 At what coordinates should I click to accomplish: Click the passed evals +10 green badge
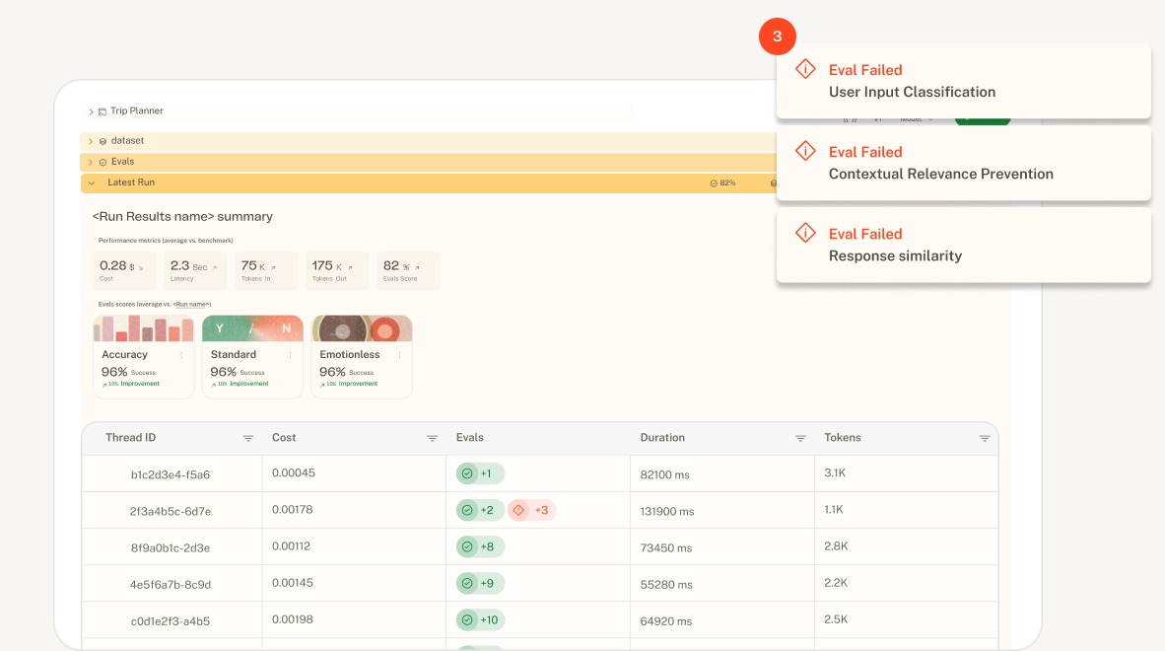click(480, 620)
